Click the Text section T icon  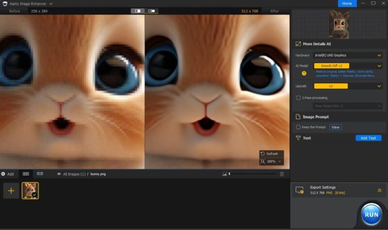pyautogui.click(x=298, y=138)
